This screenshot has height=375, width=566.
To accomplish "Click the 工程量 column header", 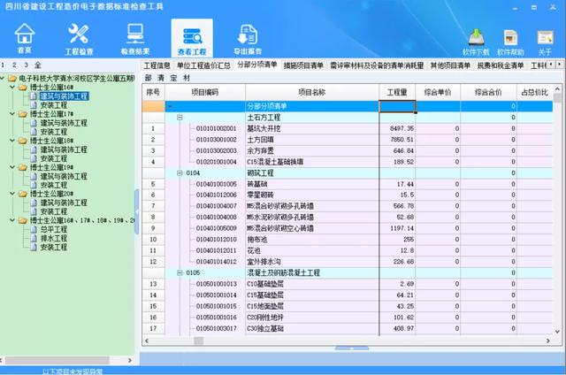I will tap(397, 92).
